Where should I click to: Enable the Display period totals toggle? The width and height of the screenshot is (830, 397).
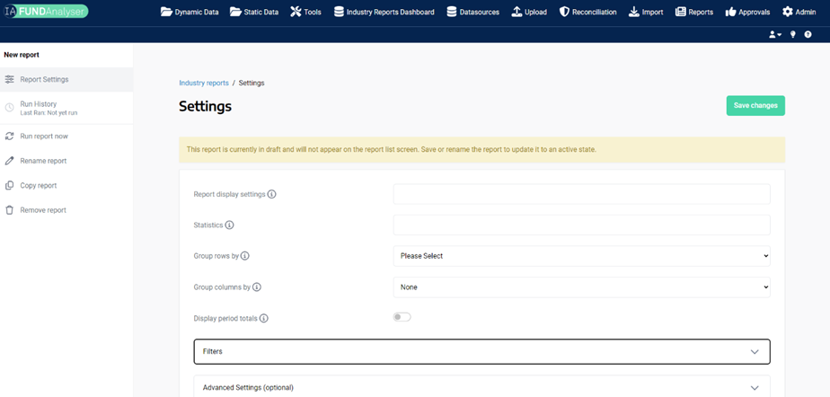(402, 317)
